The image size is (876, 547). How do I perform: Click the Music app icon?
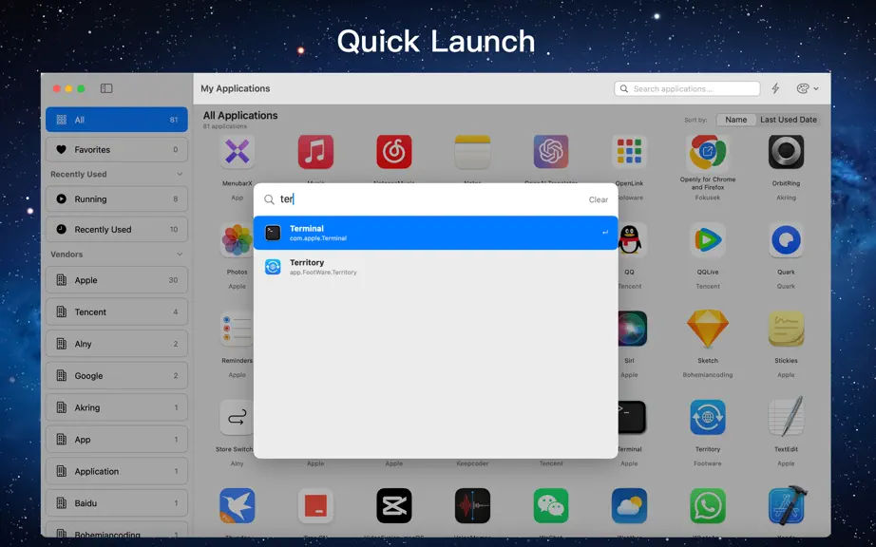315,151
